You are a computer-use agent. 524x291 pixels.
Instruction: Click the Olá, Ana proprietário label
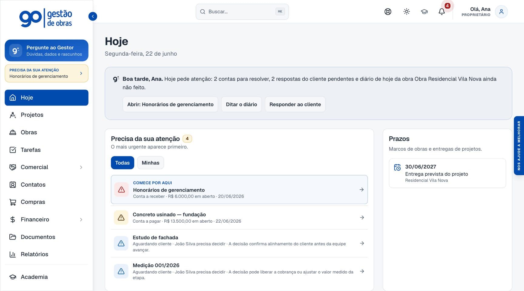coord(476,12)
